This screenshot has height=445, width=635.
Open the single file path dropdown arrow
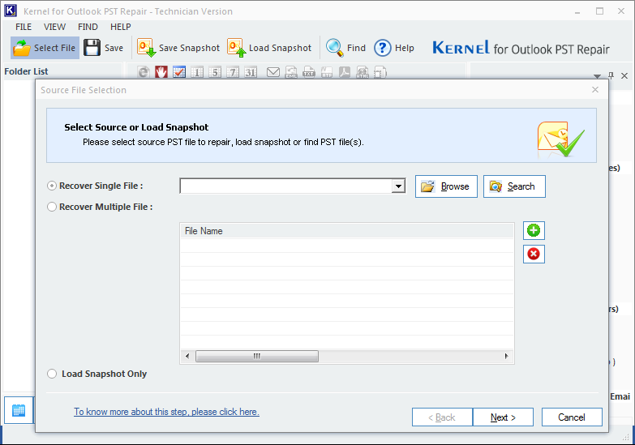(x=398, y=186)
